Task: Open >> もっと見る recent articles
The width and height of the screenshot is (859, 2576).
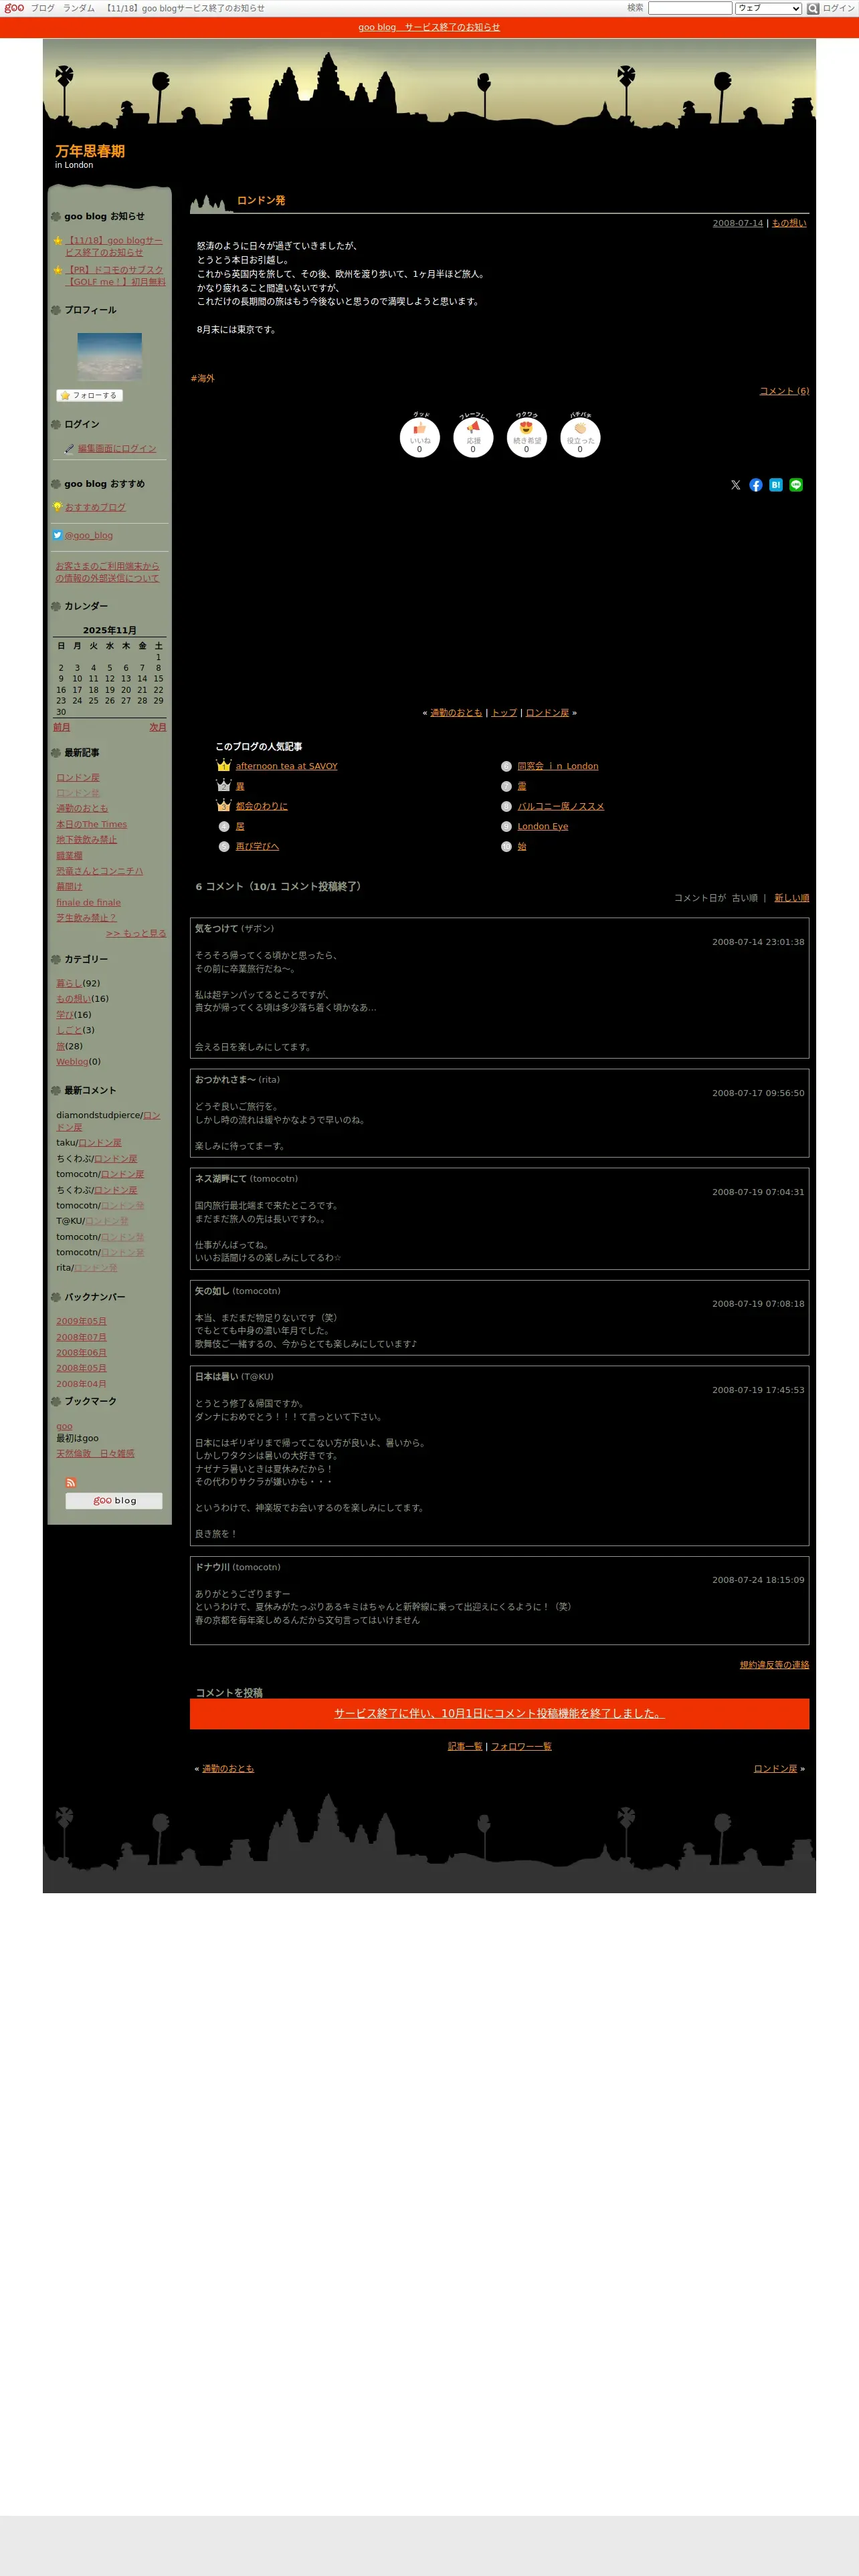Action: point(136,933)
